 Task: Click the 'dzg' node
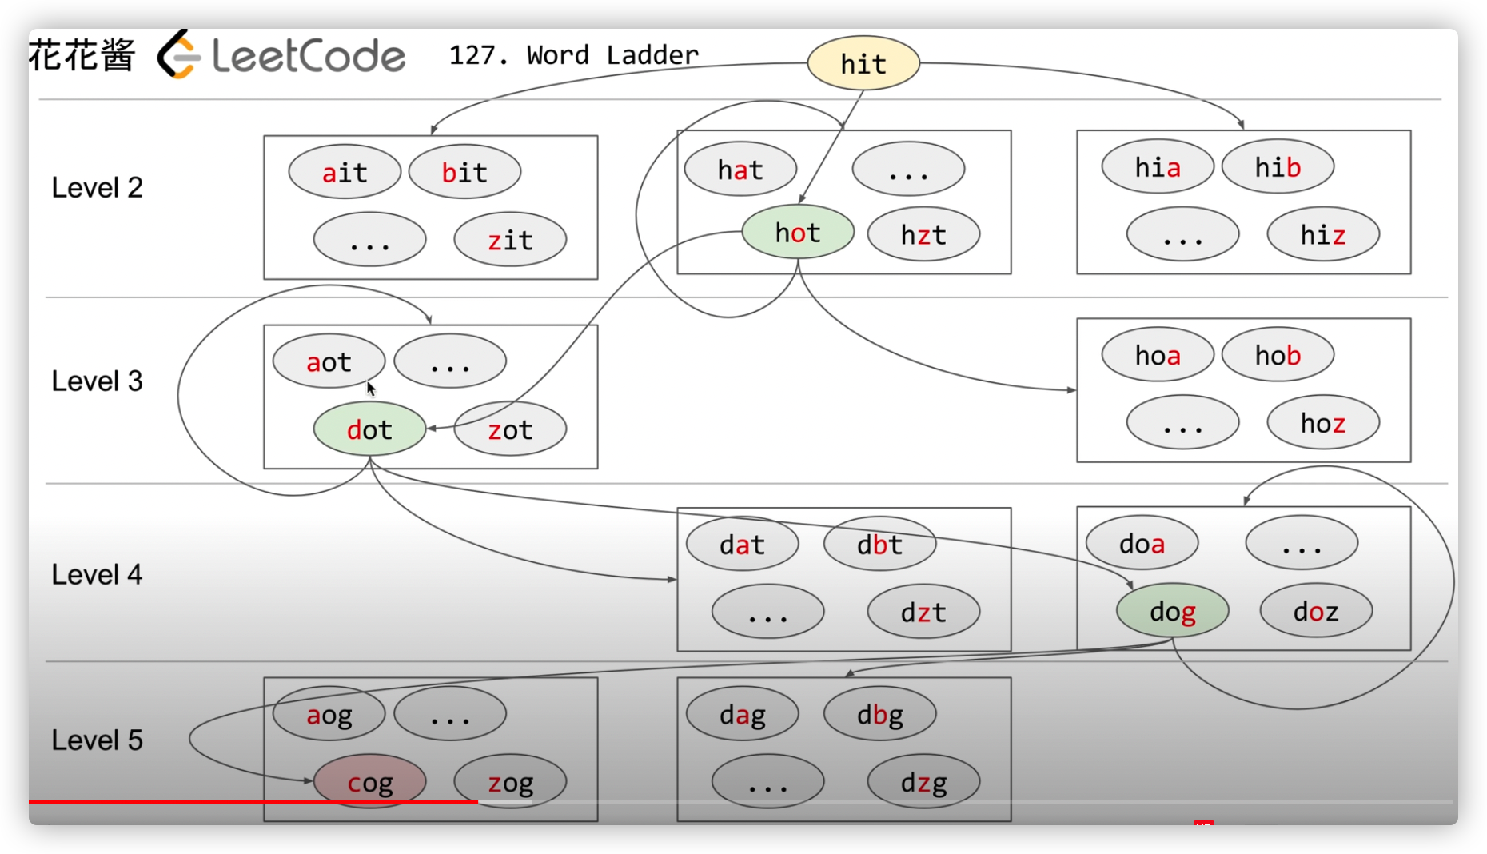click(923, 783)
